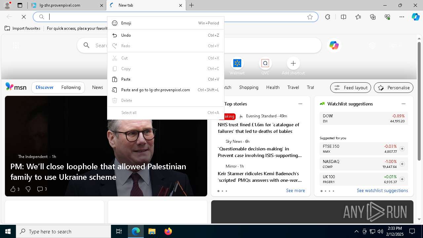Open tab actions menu icon
The width and height of the screenshot is (423, 238).
pyautogui.click(x=20, y=5)
